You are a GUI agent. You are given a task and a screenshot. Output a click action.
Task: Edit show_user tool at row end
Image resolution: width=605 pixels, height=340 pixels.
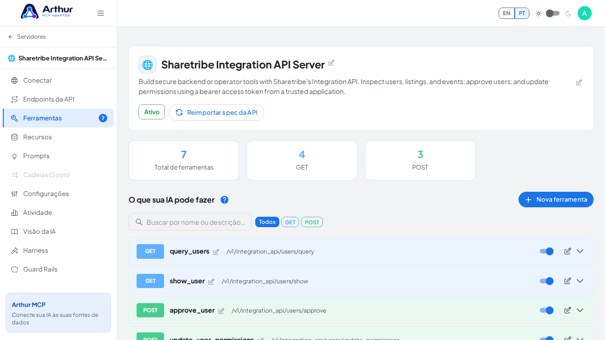click(568, 281)
